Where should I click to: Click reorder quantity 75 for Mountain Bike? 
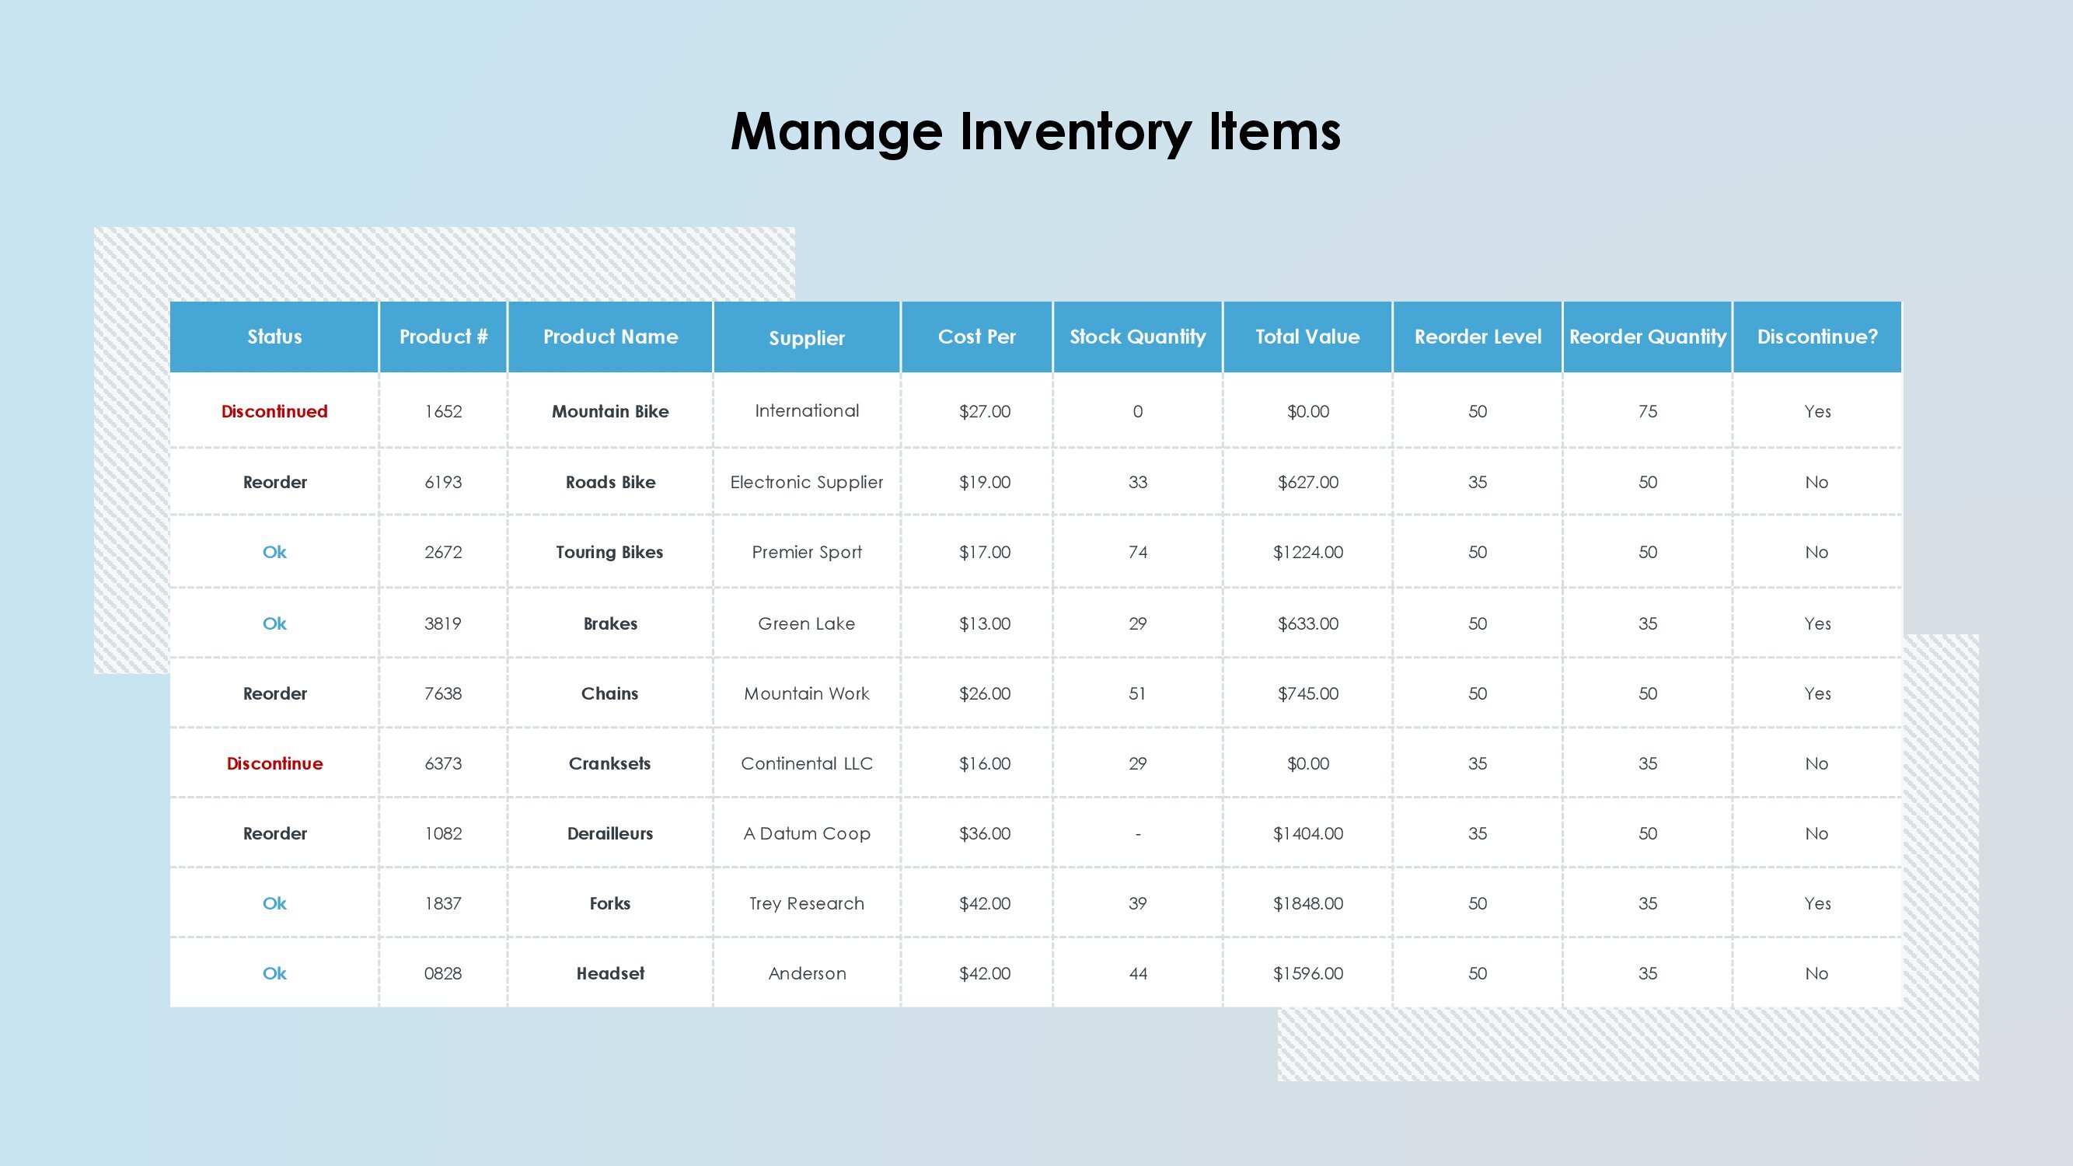click(1647, 411)
